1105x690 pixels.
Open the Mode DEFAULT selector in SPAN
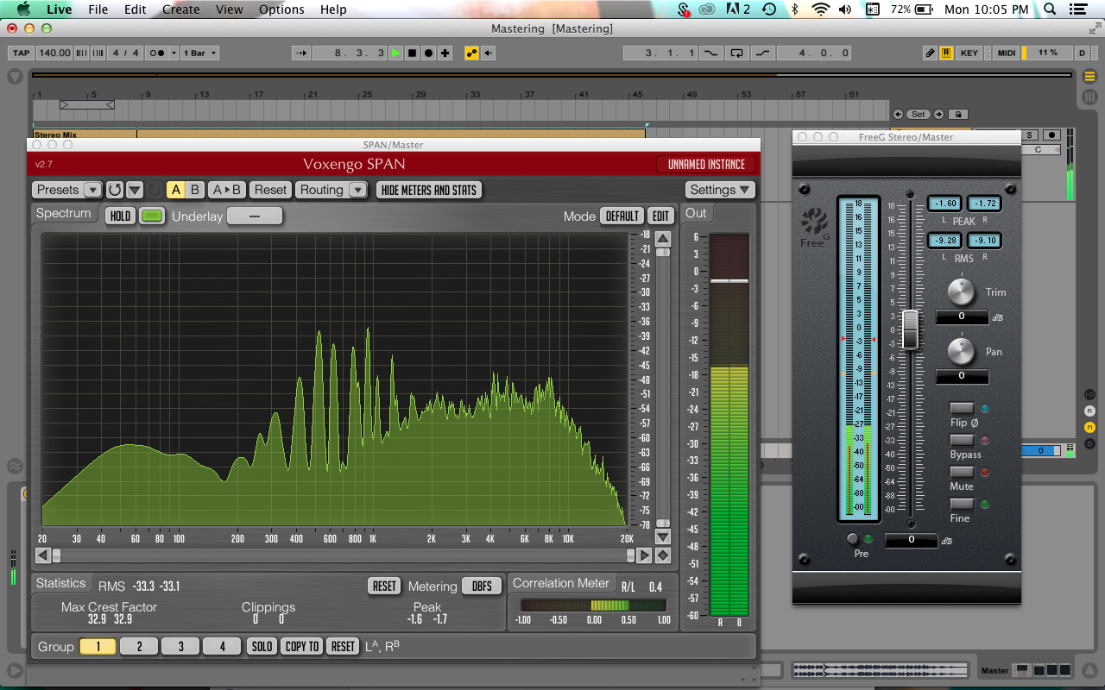[622, 216]
